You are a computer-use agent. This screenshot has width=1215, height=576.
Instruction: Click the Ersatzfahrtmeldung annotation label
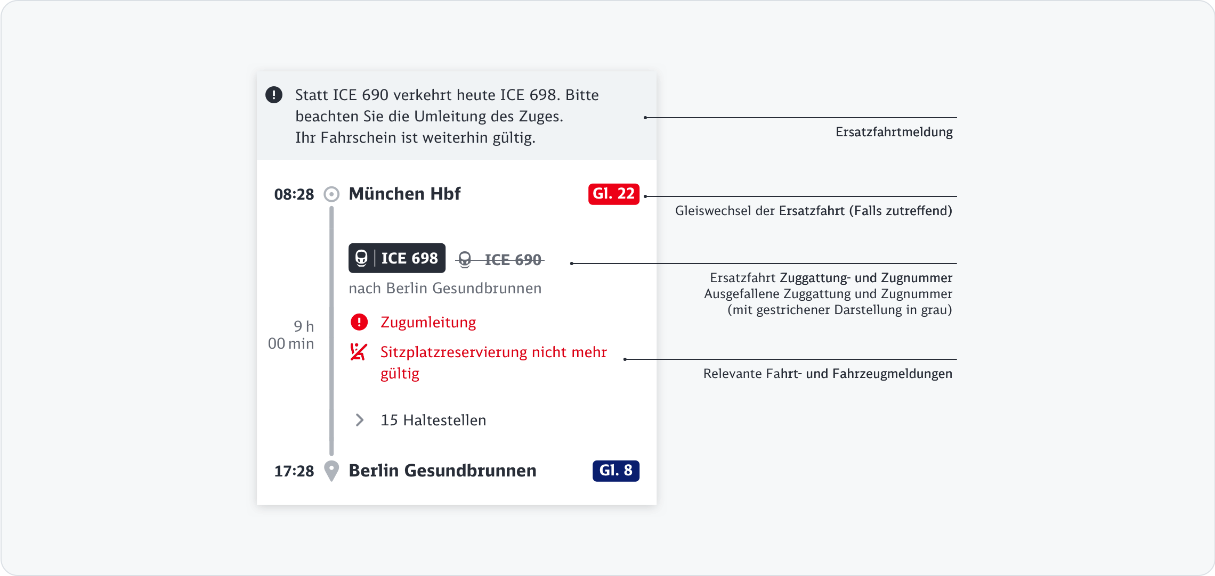click(x=894, y=132)
